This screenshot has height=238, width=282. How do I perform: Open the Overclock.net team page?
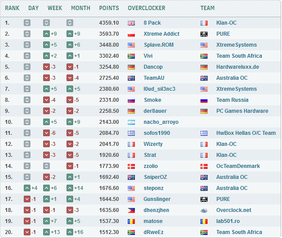point(234,210)
